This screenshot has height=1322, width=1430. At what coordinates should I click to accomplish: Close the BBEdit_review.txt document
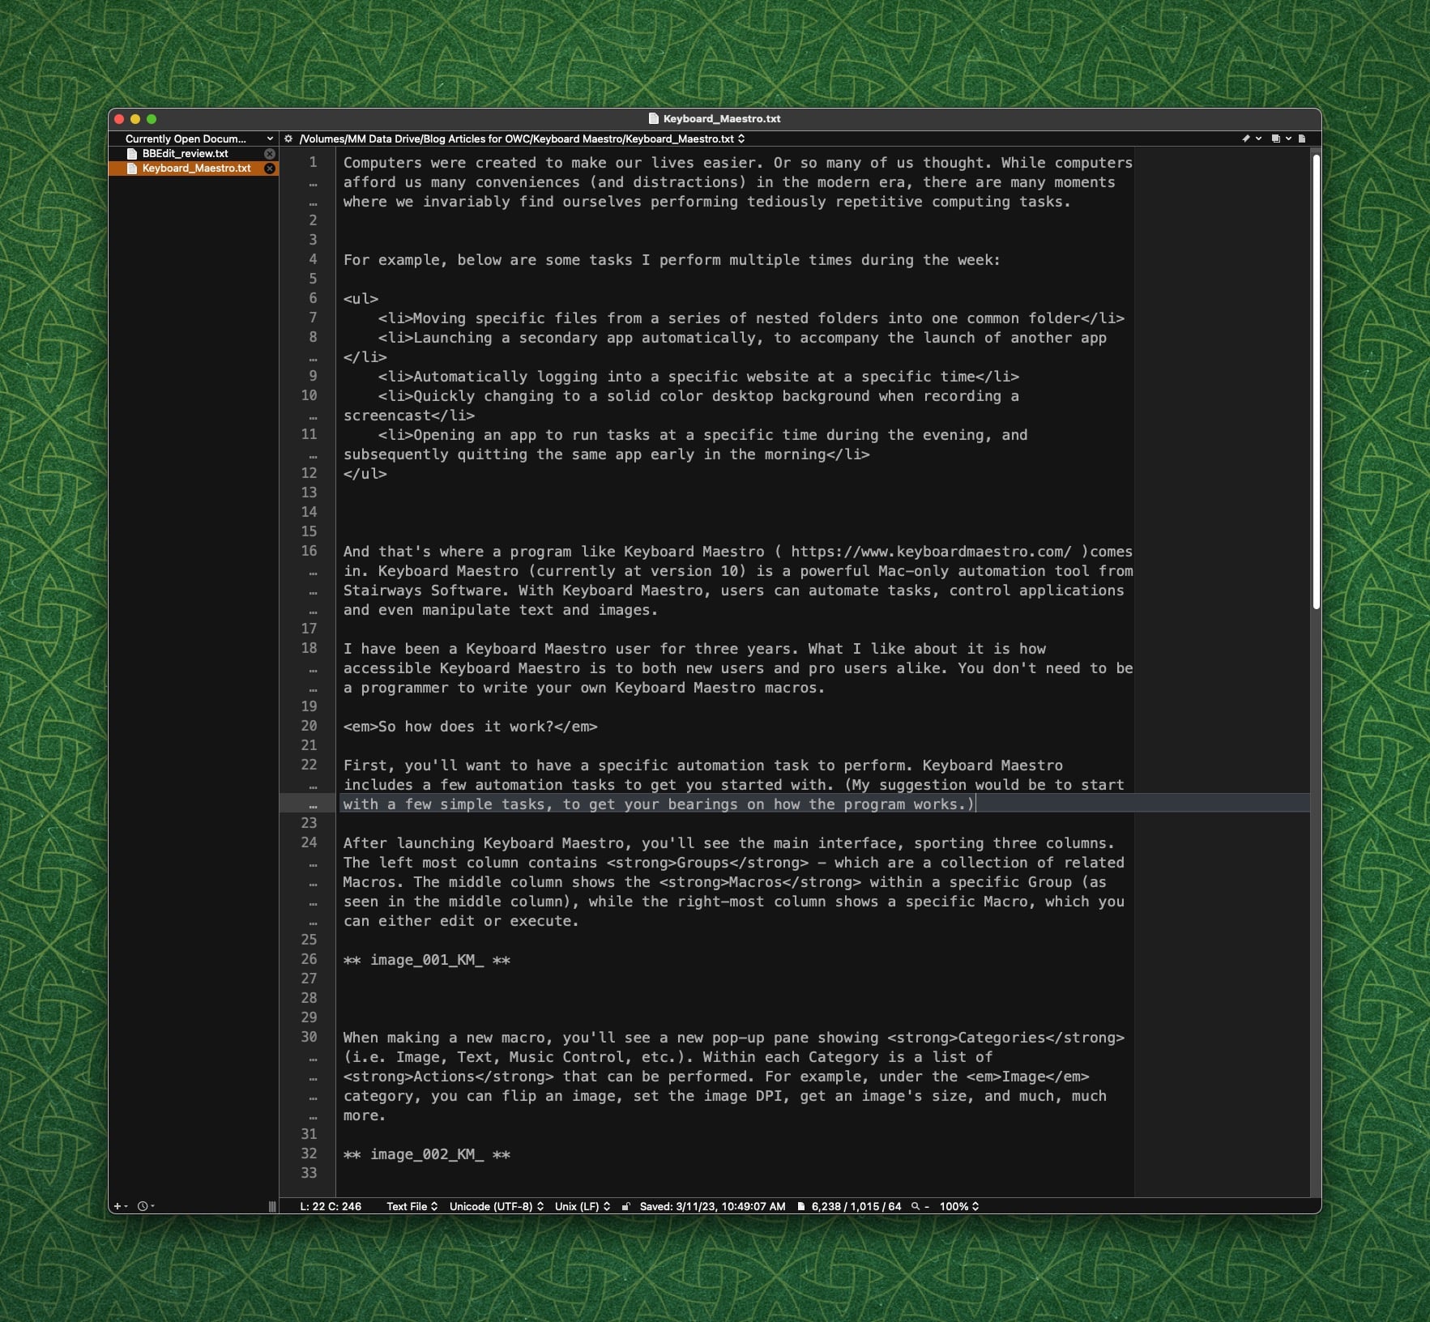coord(270,154)
